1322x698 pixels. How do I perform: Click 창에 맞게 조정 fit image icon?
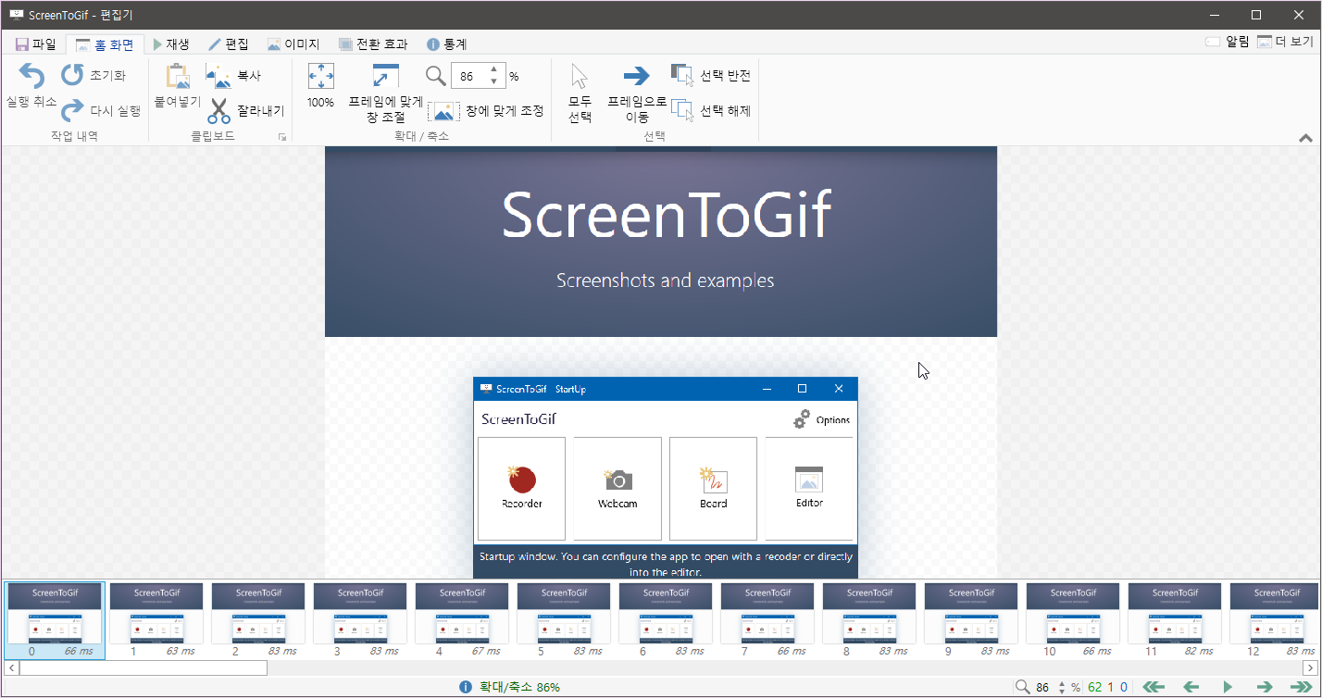coord(444,111)
